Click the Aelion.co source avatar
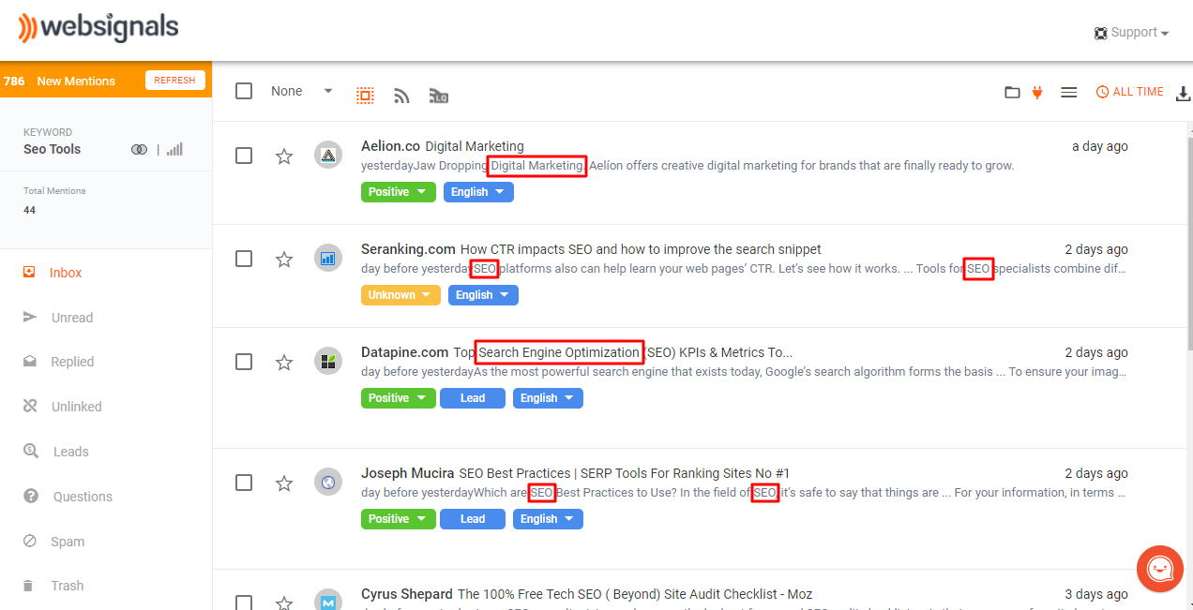This screenshot has width=1193, height=610. click(328, 156)
